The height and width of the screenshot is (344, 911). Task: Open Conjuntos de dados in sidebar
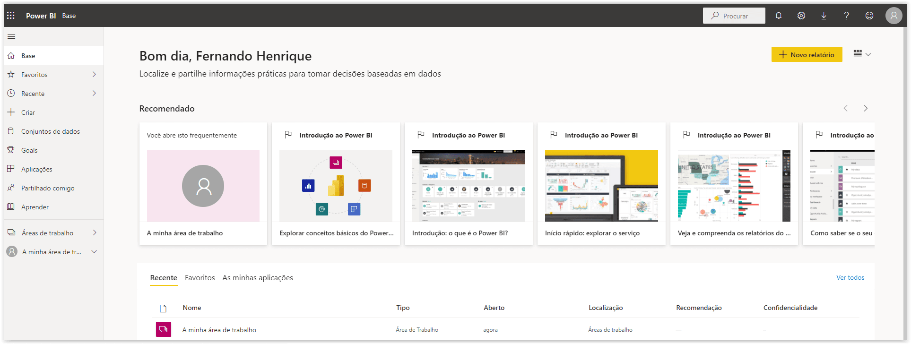[x=54, y=131]
